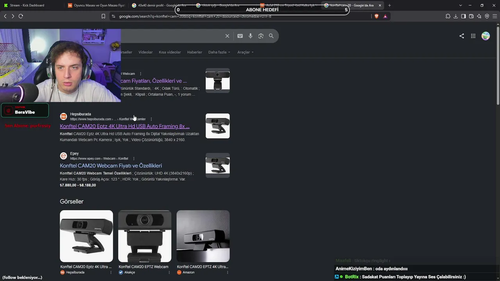
Task: Open more options for Epey result
Action: 134,158
